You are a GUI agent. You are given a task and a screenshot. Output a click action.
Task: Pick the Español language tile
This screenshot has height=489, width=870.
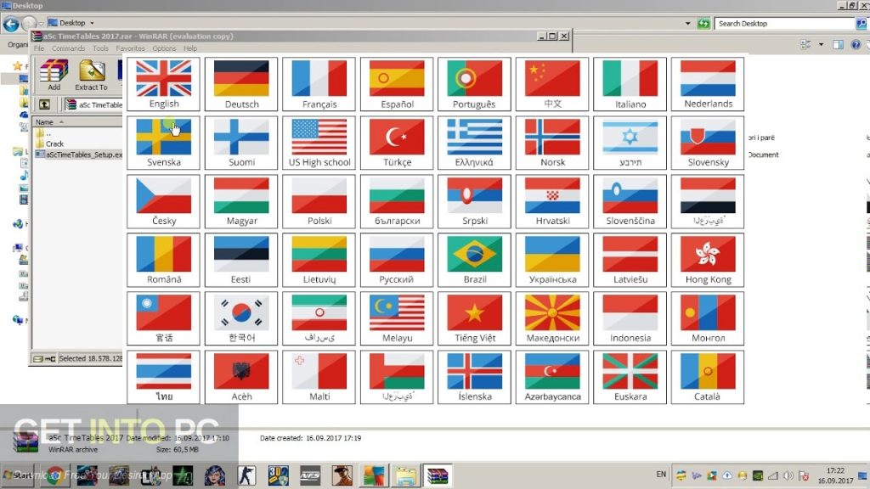pos(397,84)
